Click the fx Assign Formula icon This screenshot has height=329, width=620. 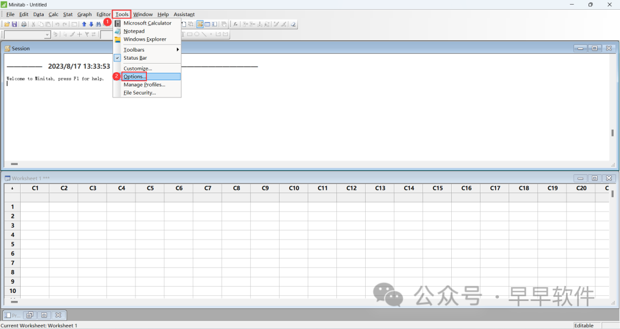235,24
